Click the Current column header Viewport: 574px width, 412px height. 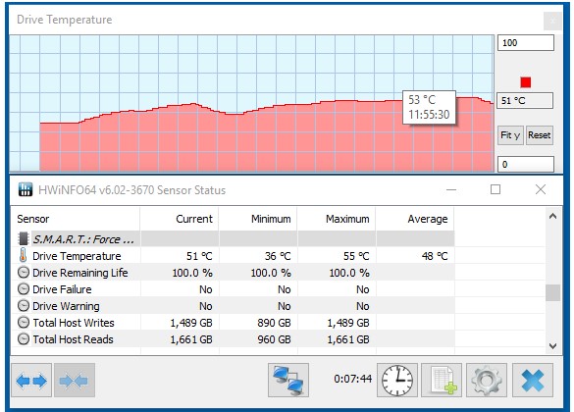point(179,219)
